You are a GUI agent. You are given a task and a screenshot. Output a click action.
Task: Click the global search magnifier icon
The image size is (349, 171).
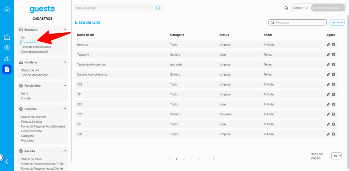click(158, 8)
